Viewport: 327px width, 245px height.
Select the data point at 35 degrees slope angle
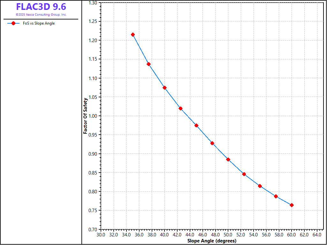(133, 34)
